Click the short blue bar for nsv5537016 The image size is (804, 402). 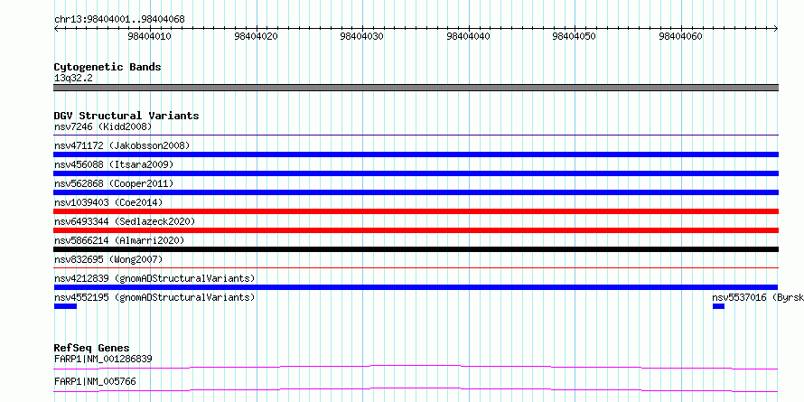[x=718, y=306]
